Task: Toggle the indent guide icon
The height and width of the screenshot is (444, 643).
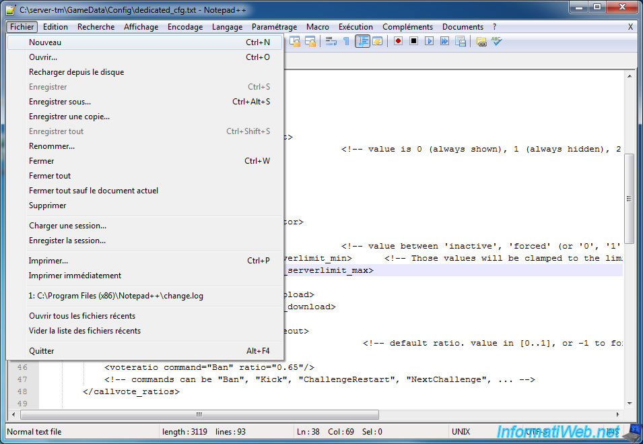Action: coord(362,41)
